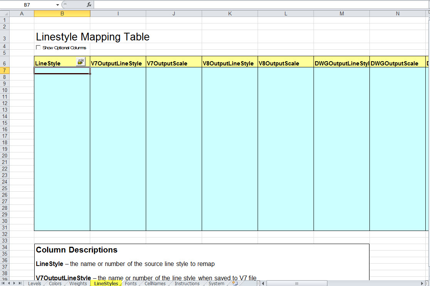Screen dimensions: 430x286
Task: Click the V8OutputLineStyle header cell
Action: (x=230, y=62)
